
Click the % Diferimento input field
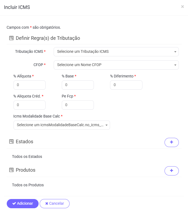(x=126, y=85)
